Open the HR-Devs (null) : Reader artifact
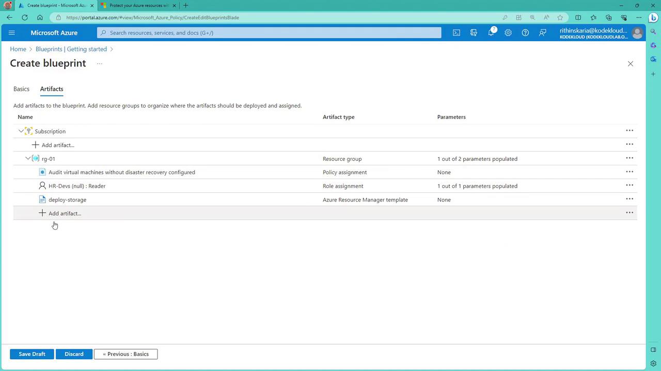 [x=77, y=186]
